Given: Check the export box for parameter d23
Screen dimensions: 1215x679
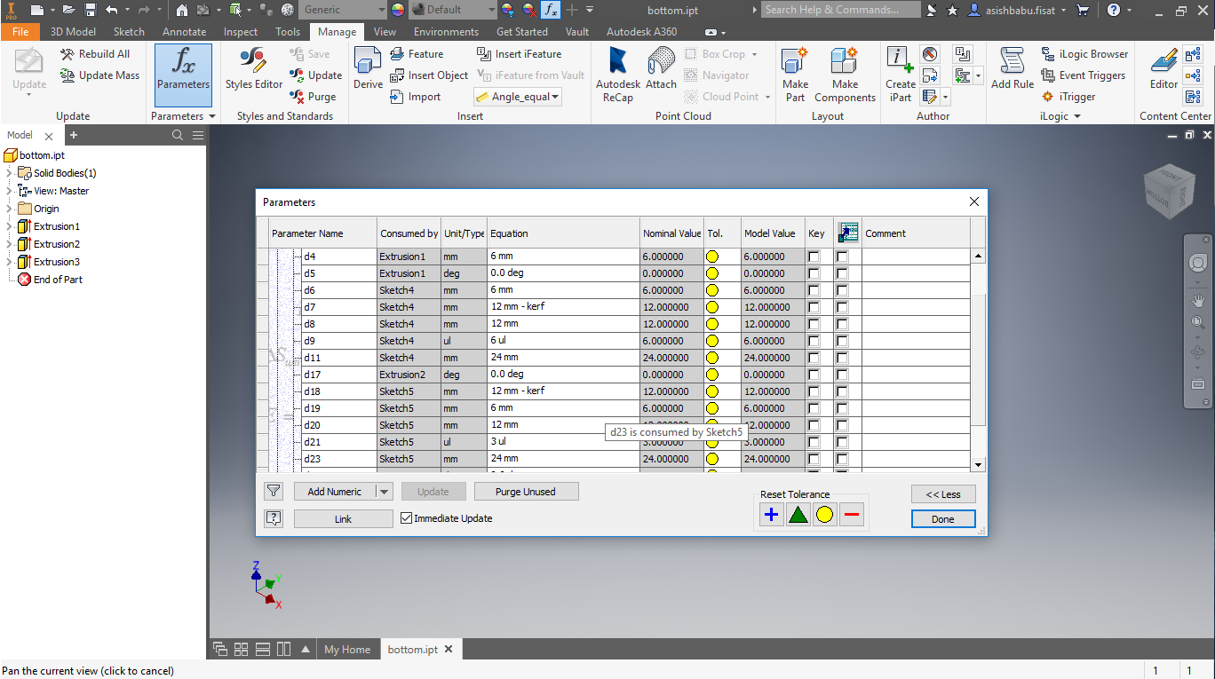Looking at the screenshot, I should 842,459.
